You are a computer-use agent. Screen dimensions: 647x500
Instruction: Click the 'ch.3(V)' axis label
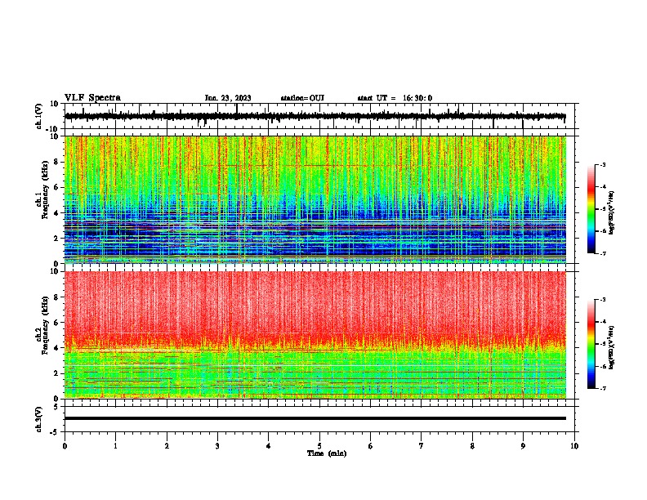pyautogui.click(x=39, y=420)
